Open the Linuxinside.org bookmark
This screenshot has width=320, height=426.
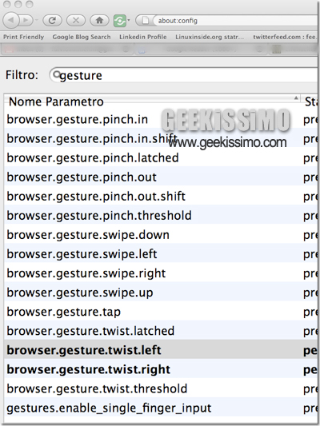[210, 37]
